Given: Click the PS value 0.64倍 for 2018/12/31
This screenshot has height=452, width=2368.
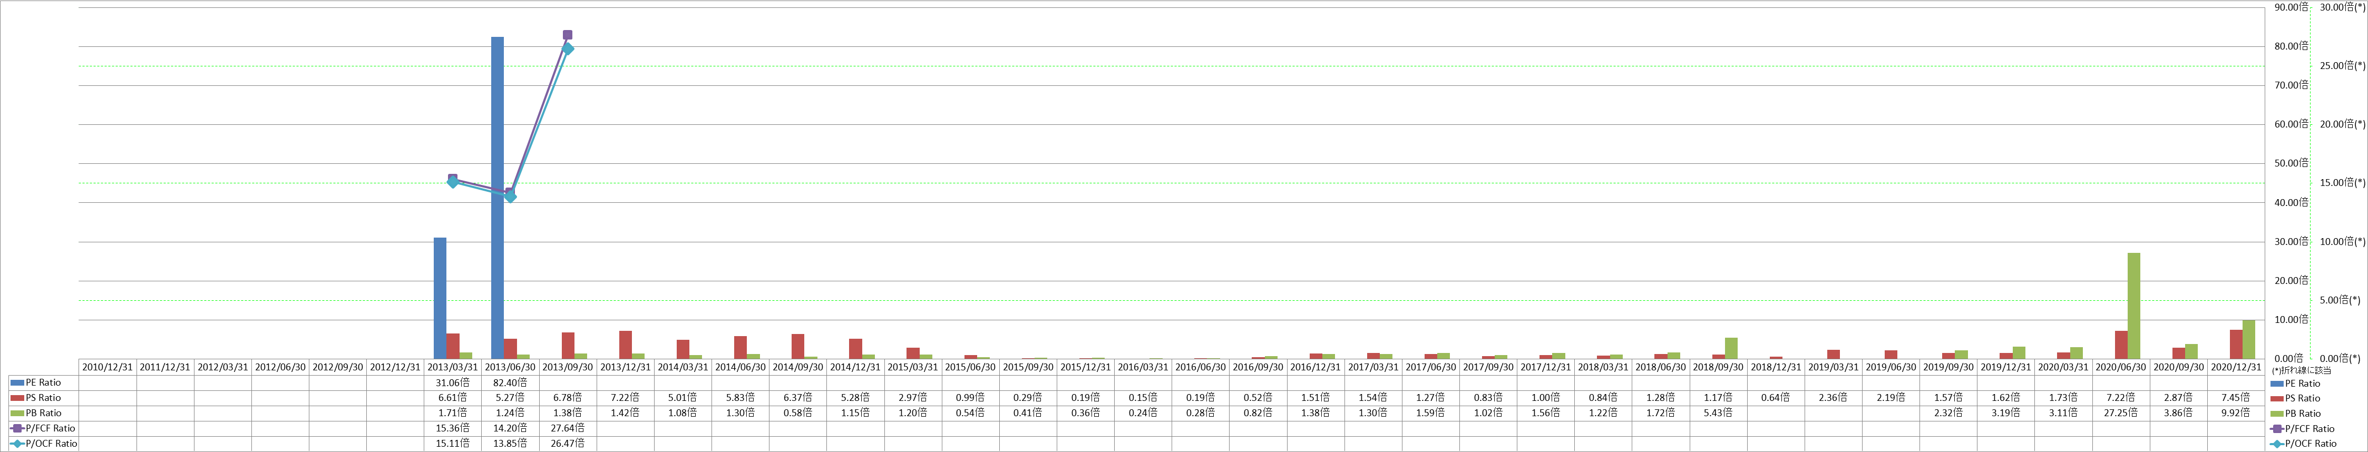Looking at the screenshot, I should (1776, 398).
